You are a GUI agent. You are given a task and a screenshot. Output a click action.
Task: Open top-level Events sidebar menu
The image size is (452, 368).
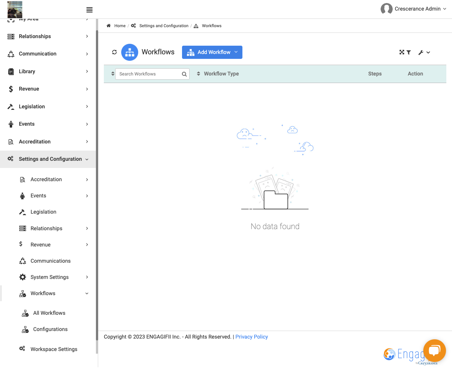[x=48, y=124]
